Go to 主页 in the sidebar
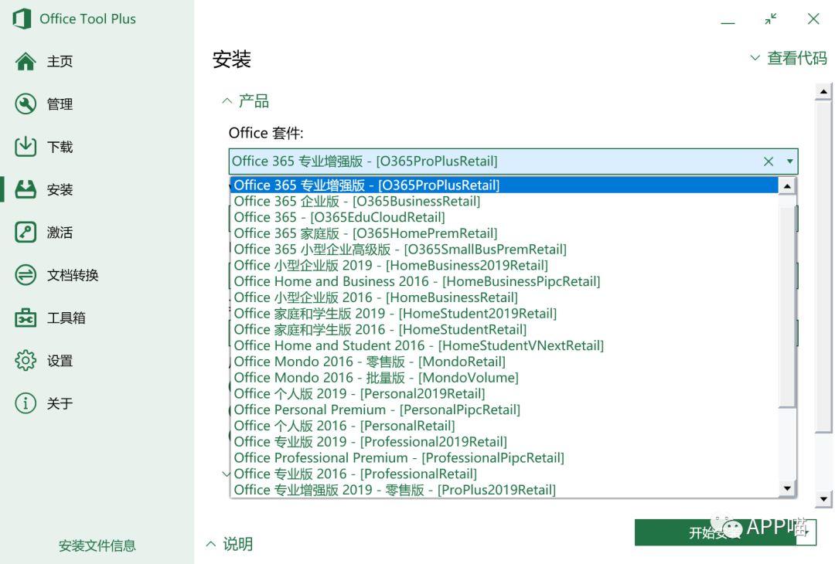835x564 pixels. click(60, 62)
